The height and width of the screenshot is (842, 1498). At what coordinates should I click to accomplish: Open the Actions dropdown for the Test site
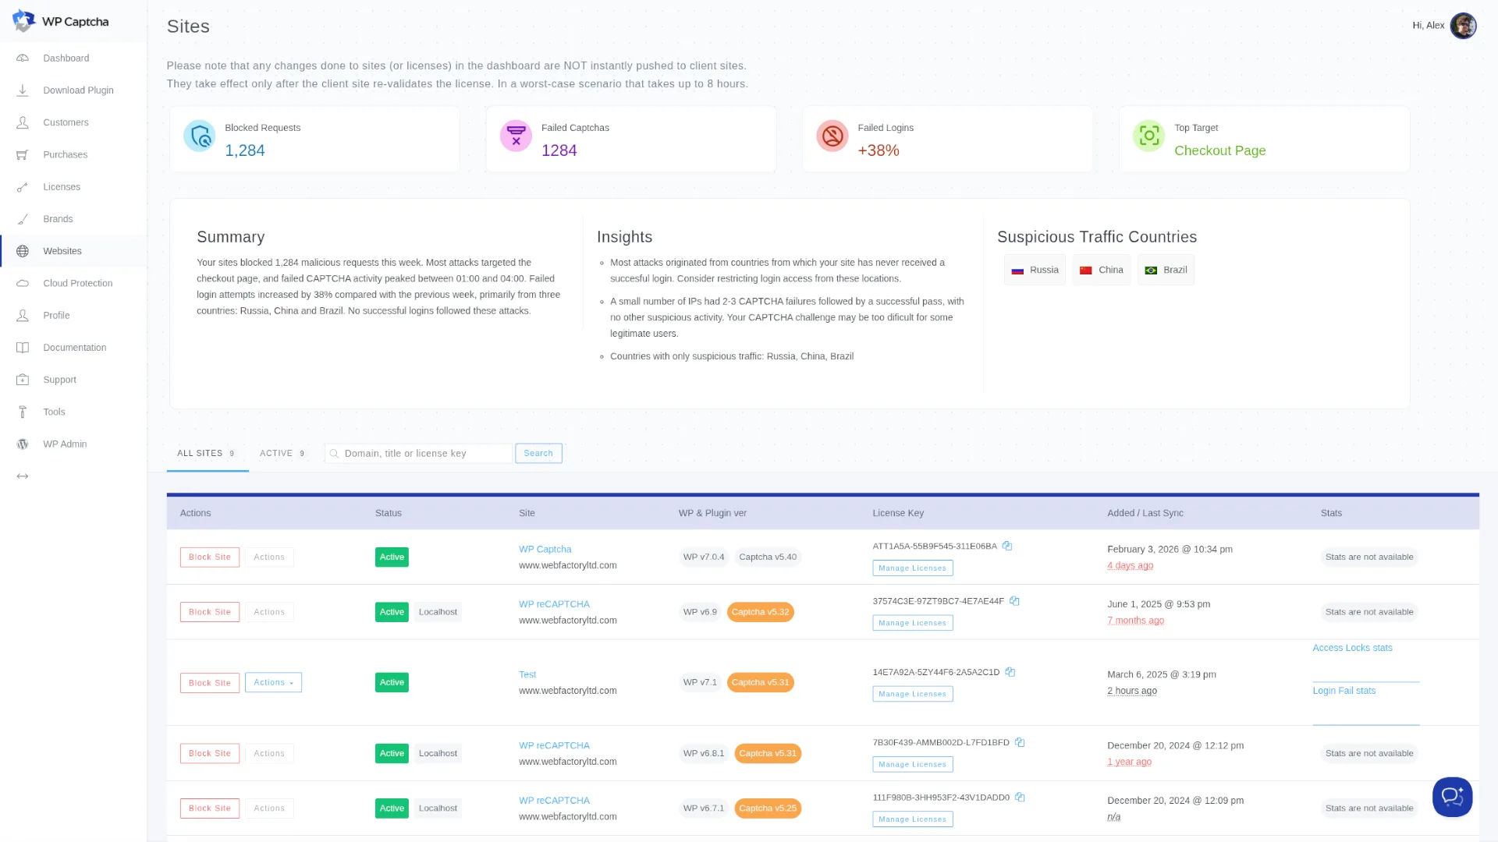click(273, 683)
